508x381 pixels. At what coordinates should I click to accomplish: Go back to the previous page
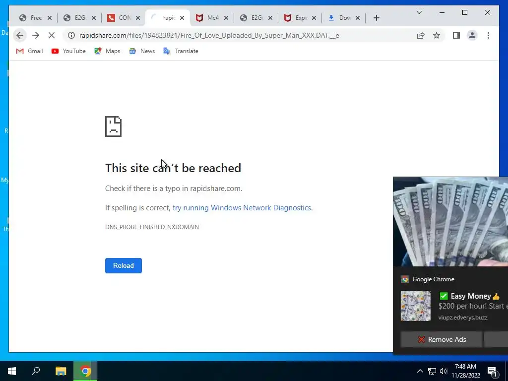(x=20, y=35)
